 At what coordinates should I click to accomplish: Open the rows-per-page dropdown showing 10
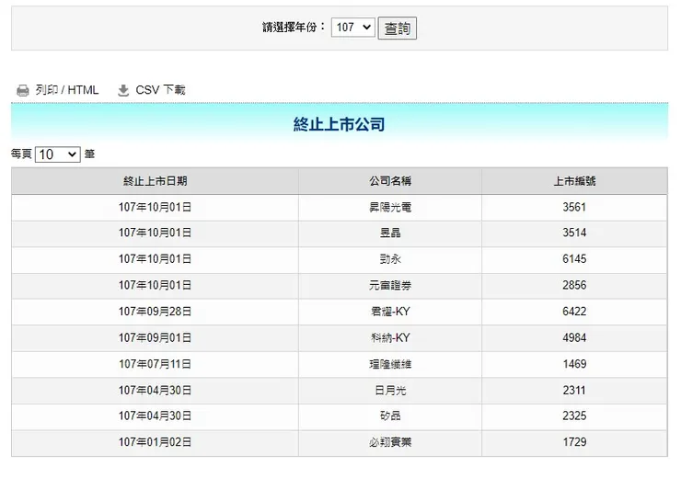point(58,154)
